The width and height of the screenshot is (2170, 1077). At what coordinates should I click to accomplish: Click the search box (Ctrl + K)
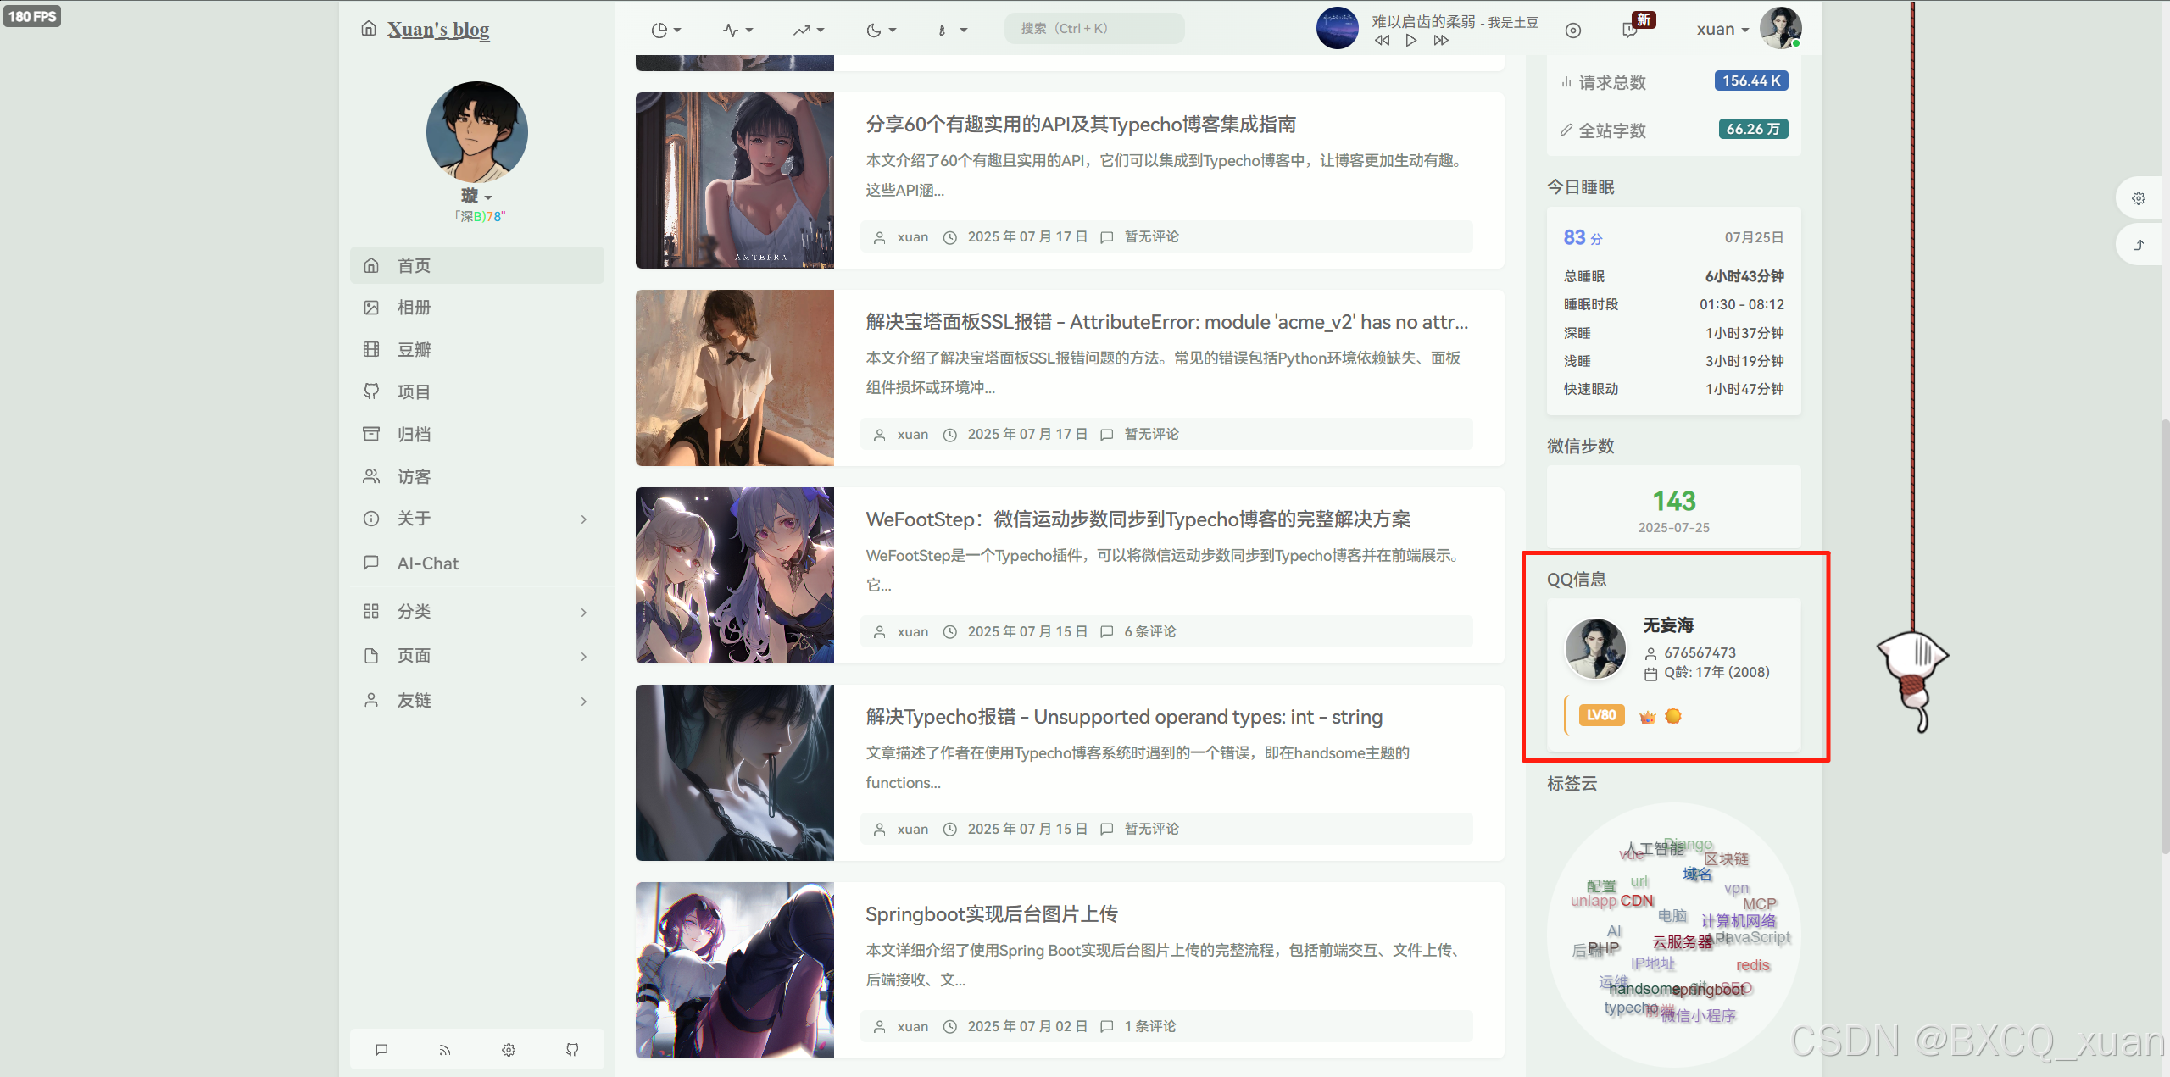tap(1094, 28)
